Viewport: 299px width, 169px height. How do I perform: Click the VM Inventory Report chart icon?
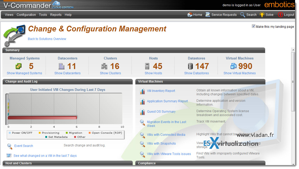(x=142, y=91)
